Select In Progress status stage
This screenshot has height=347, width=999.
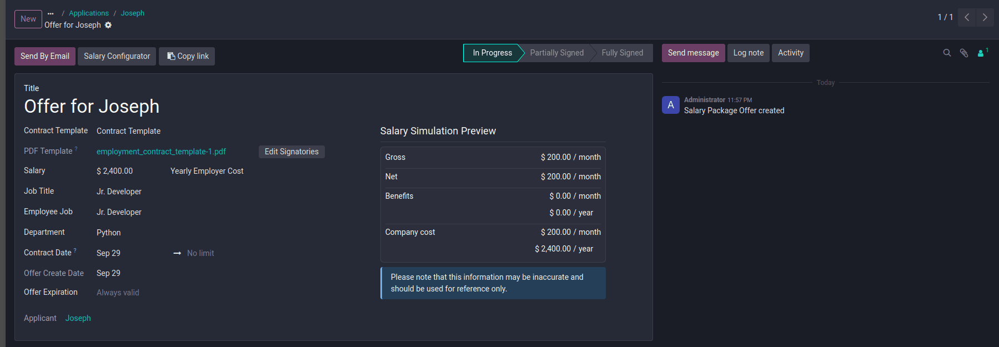tap(492, 53)
